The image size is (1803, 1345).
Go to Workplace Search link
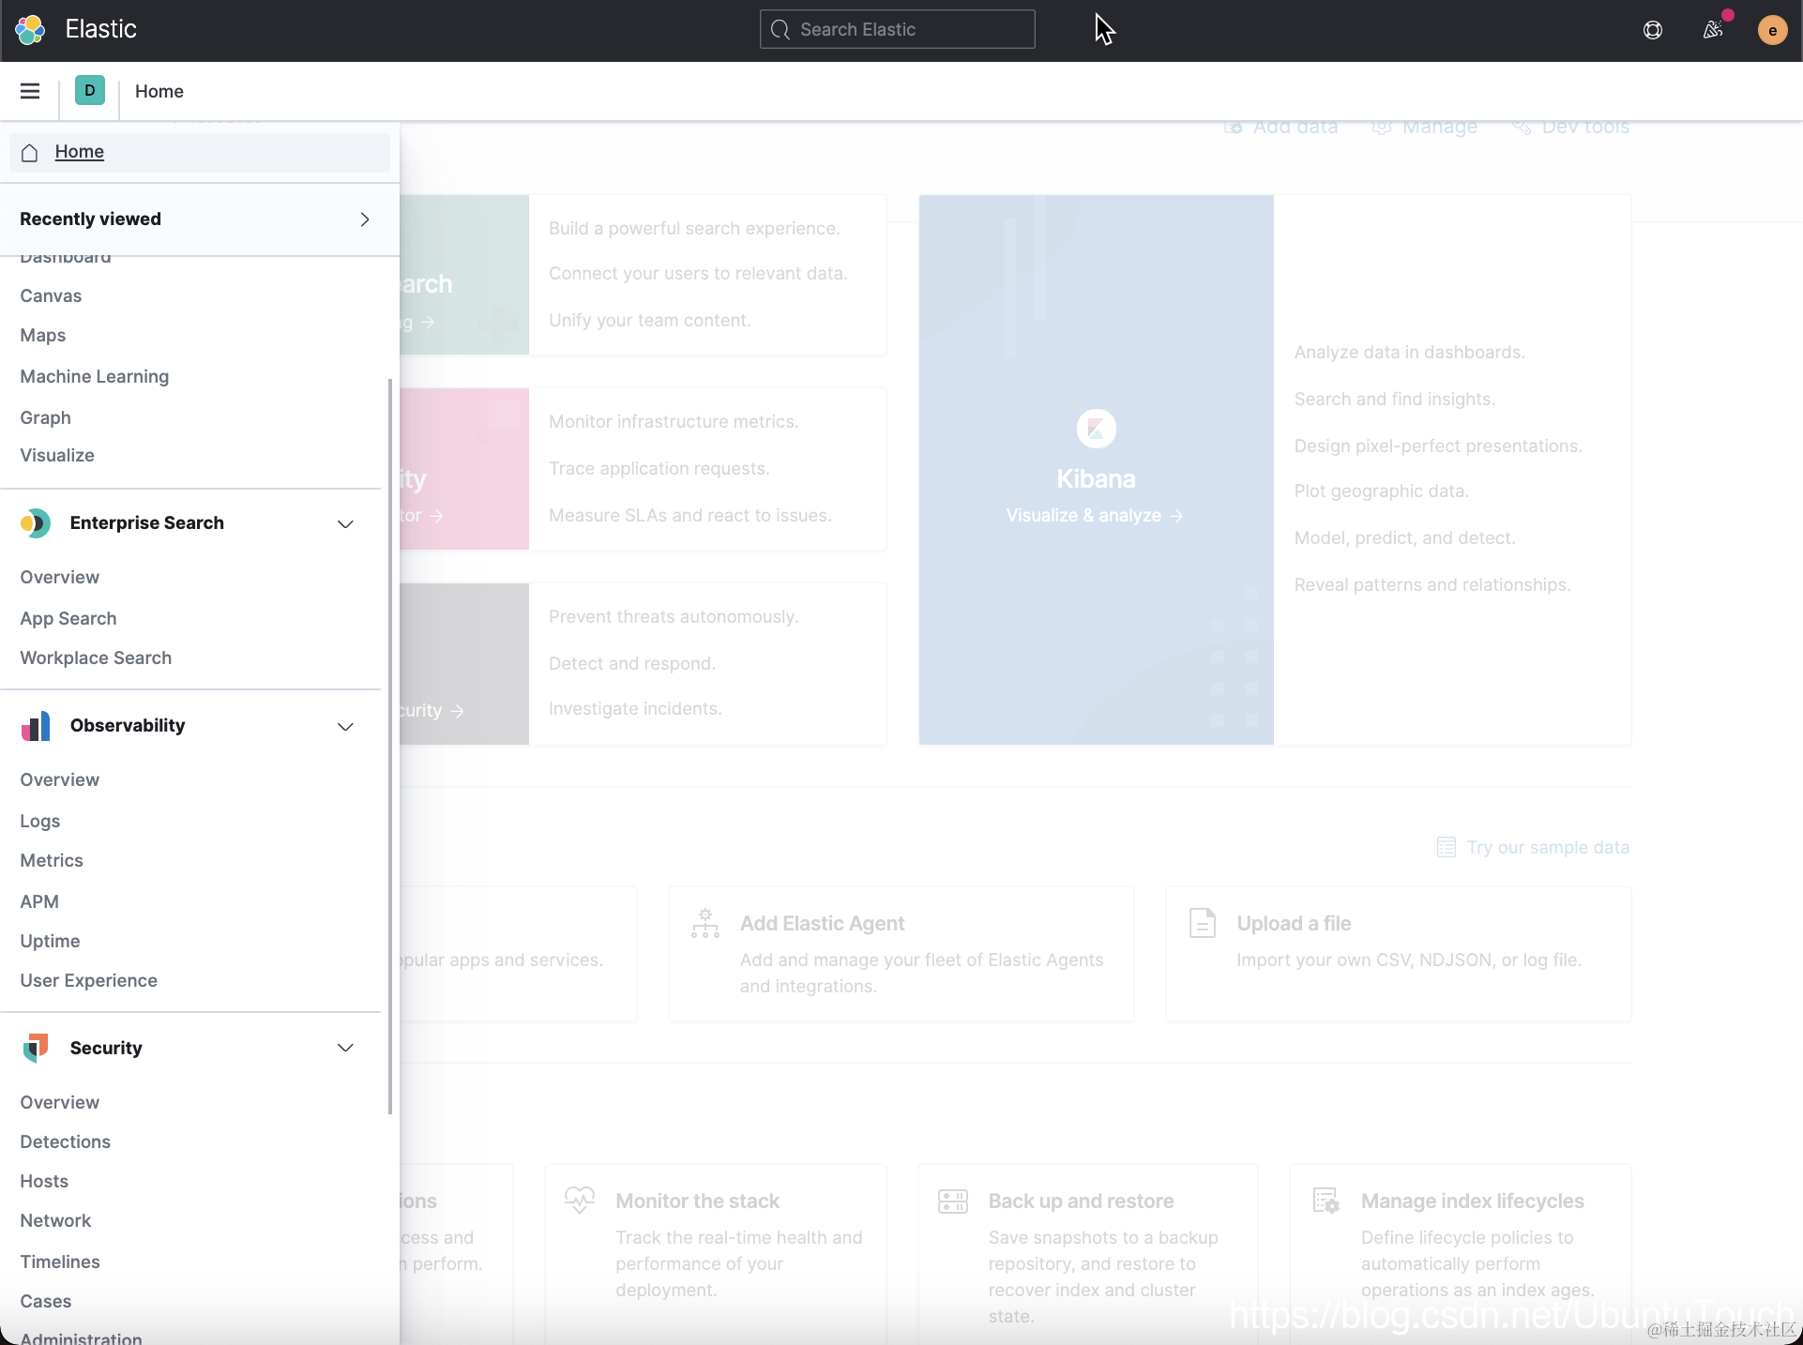(96, 657)
